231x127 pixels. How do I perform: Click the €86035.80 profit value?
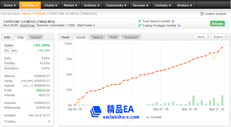tap(43, 91)
